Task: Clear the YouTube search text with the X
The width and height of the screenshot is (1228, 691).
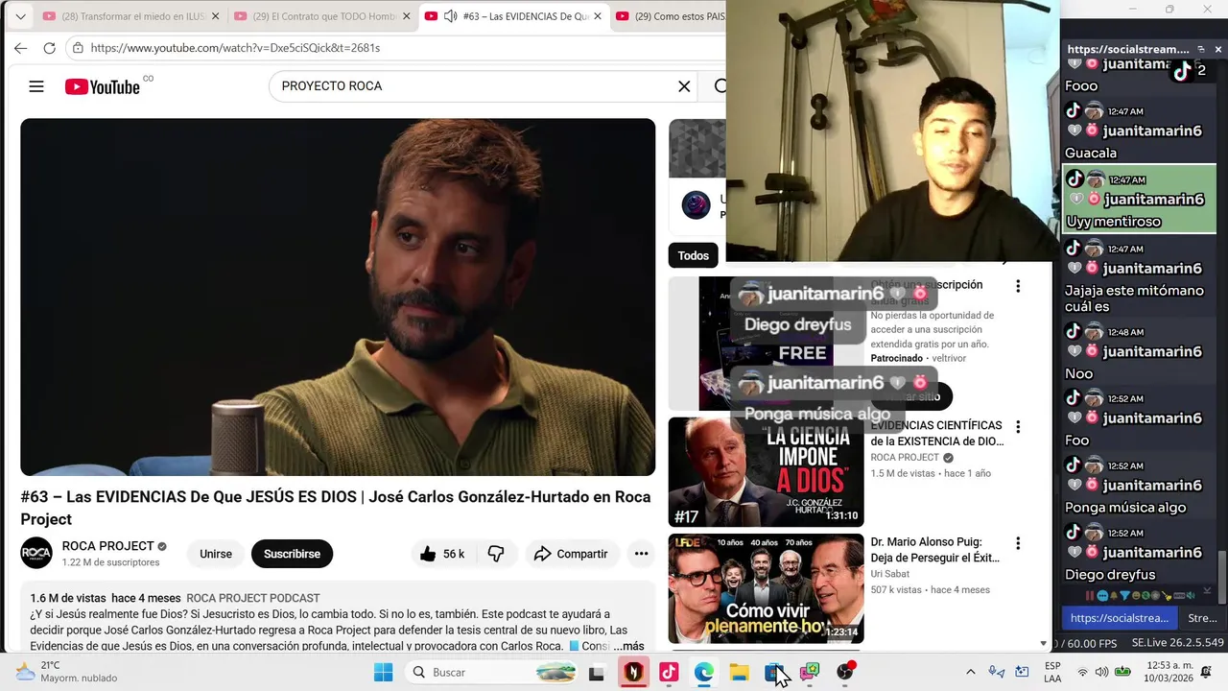Action: (684, 86)
